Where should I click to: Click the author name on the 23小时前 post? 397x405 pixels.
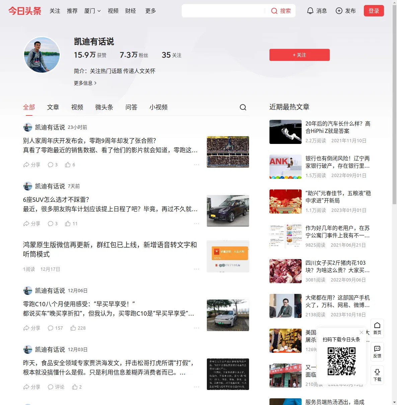(x=50, y=127)
